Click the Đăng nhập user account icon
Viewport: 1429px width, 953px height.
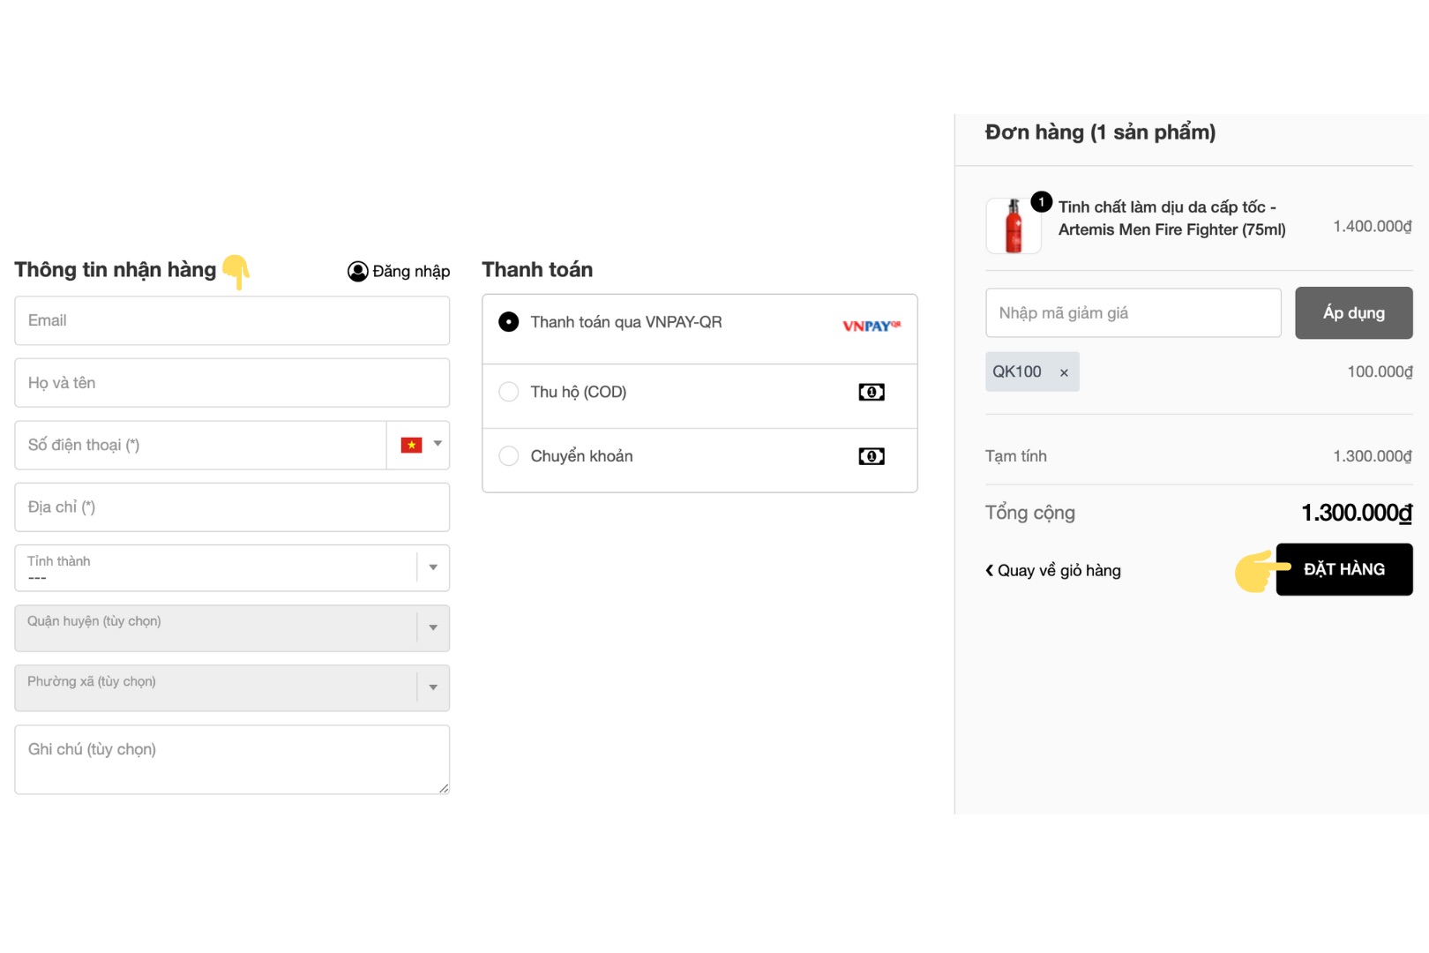pyautogui.click(x=357, y=271)
